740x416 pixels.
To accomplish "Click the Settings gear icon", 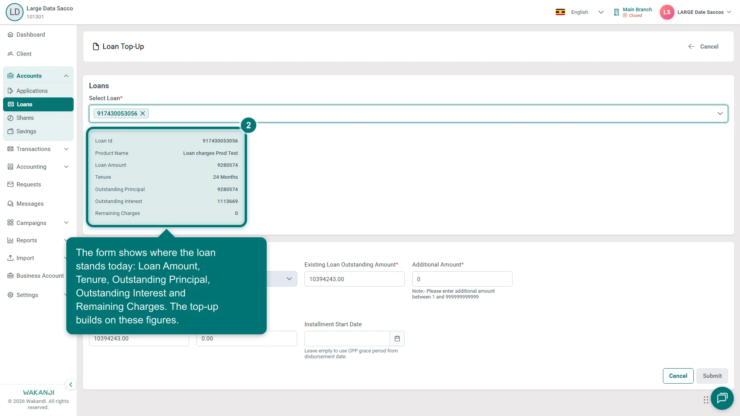I will [x=10, y=295].
